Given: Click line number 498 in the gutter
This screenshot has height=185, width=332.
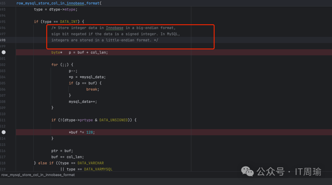Looking at the screenshot, I should tap(3, 40).
